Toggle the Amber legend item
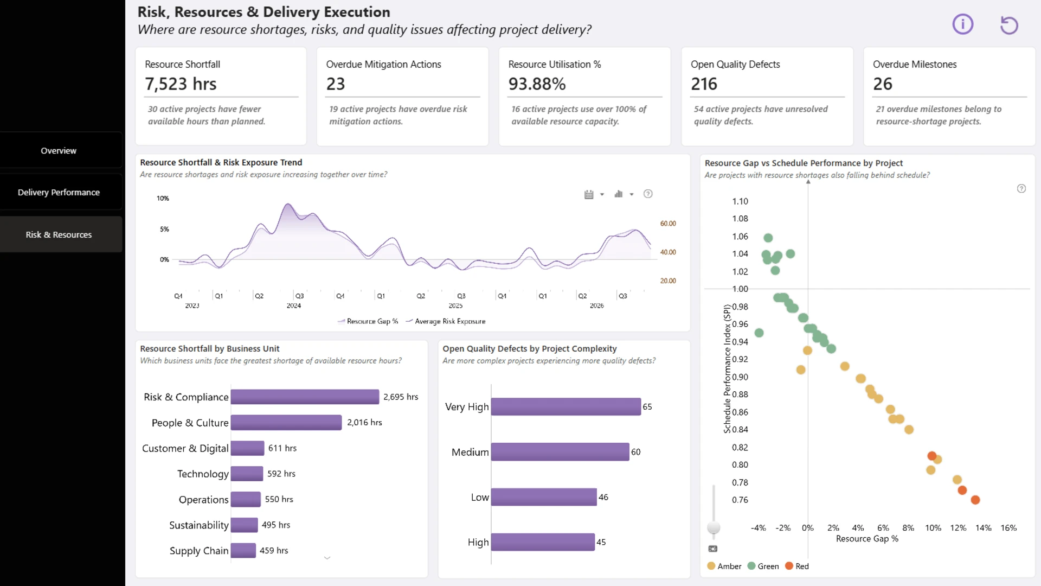 coord(724,566)
